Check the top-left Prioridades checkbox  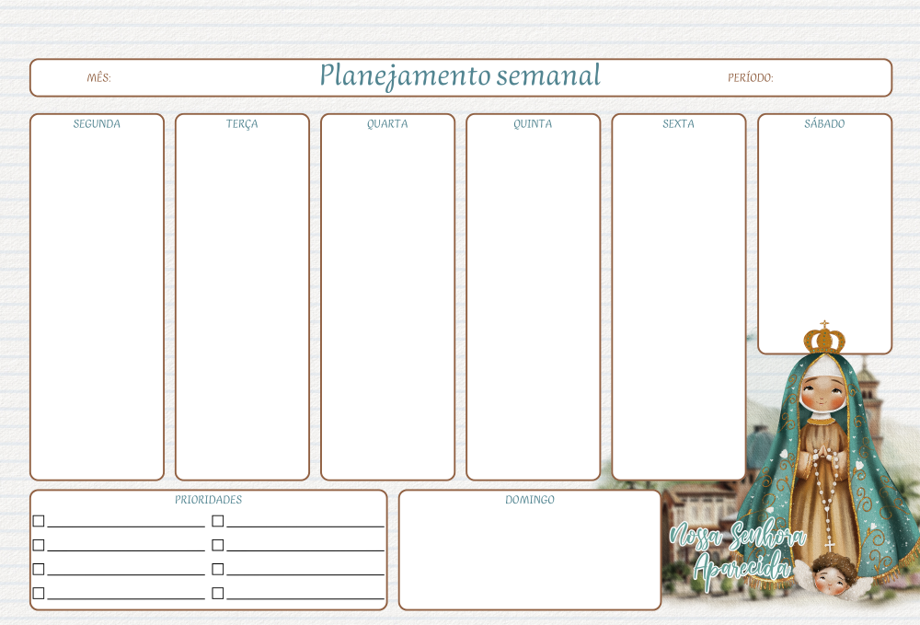(x=39, y=521)
